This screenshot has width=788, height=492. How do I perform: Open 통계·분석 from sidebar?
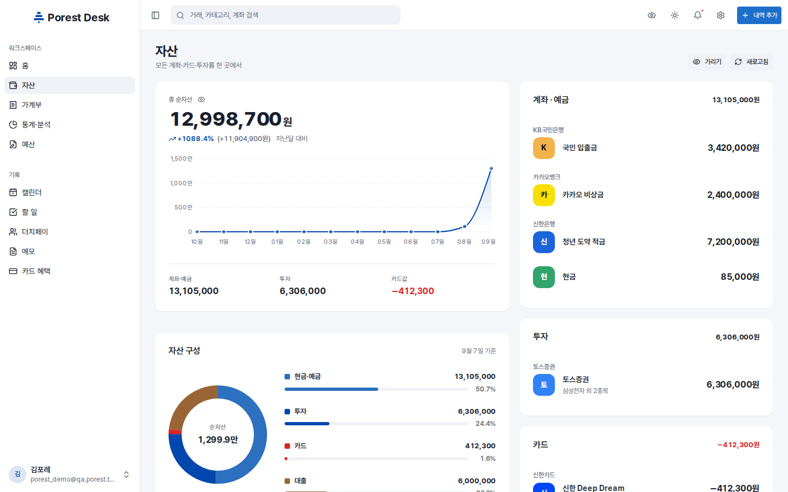pos(69,125)
